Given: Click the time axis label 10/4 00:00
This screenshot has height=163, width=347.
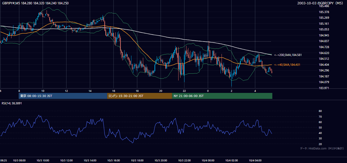Looking at the screenshot, I should 208,161.
